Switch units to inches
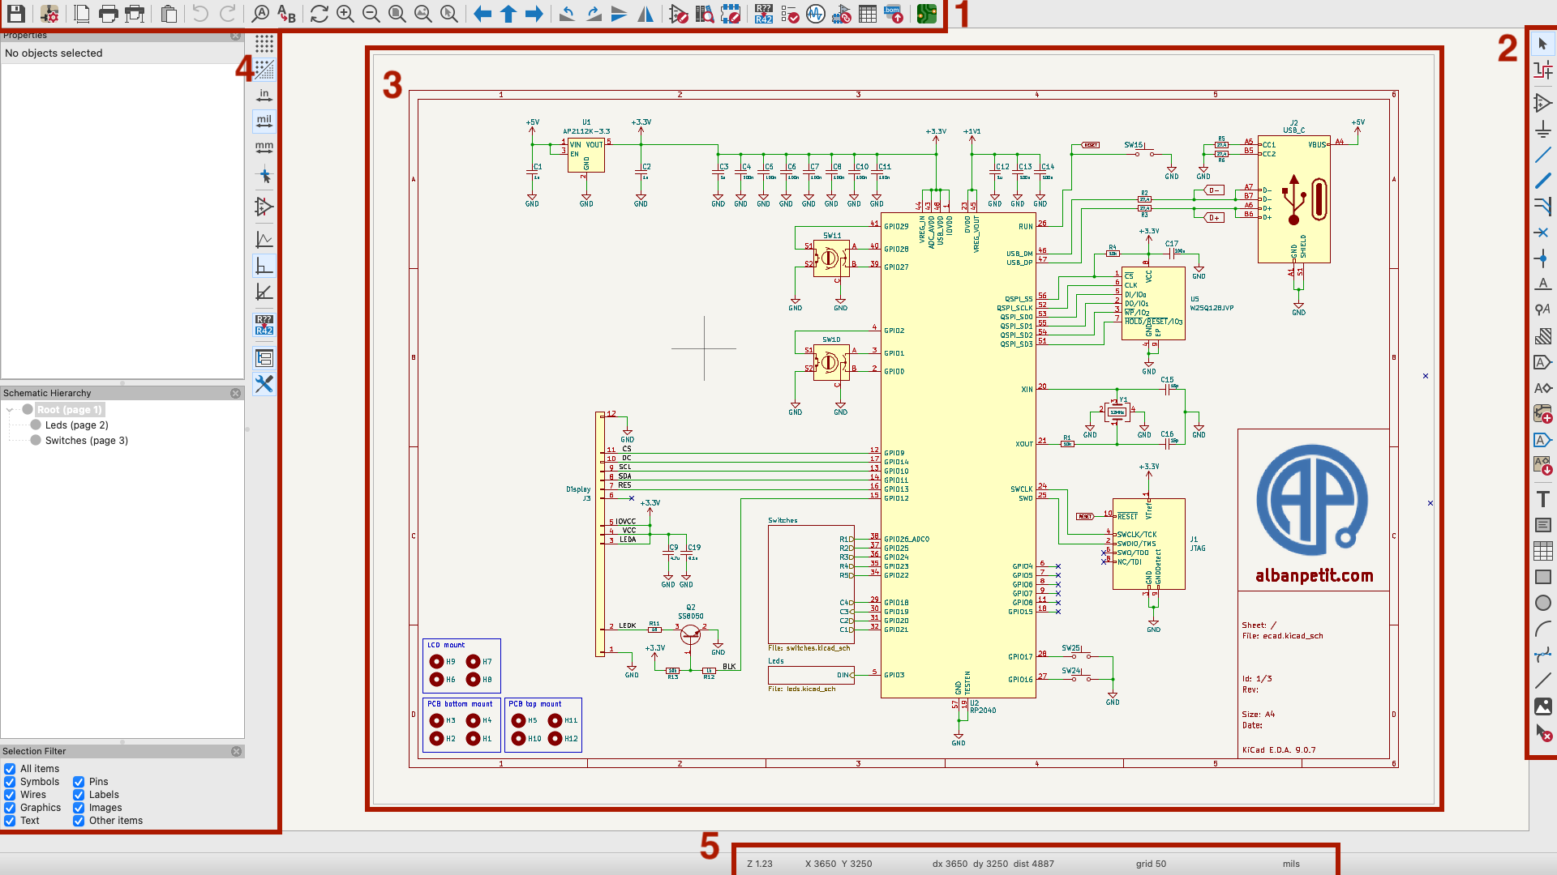 pos(264,95)
